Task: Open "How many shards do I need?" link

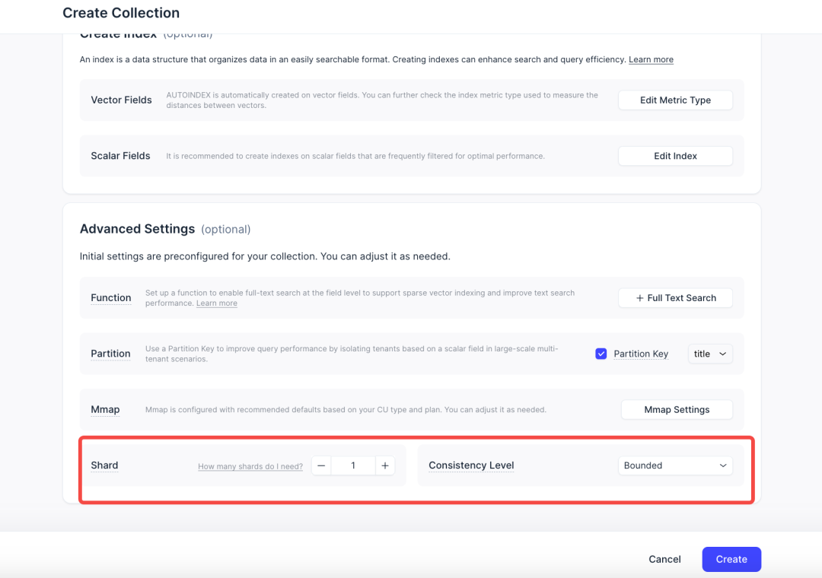Action: click(250, 466)
